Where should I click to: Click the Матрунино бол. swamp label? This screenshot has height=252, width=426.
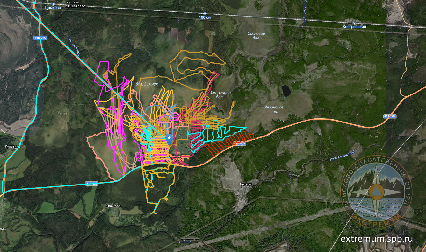coord(220,94)
